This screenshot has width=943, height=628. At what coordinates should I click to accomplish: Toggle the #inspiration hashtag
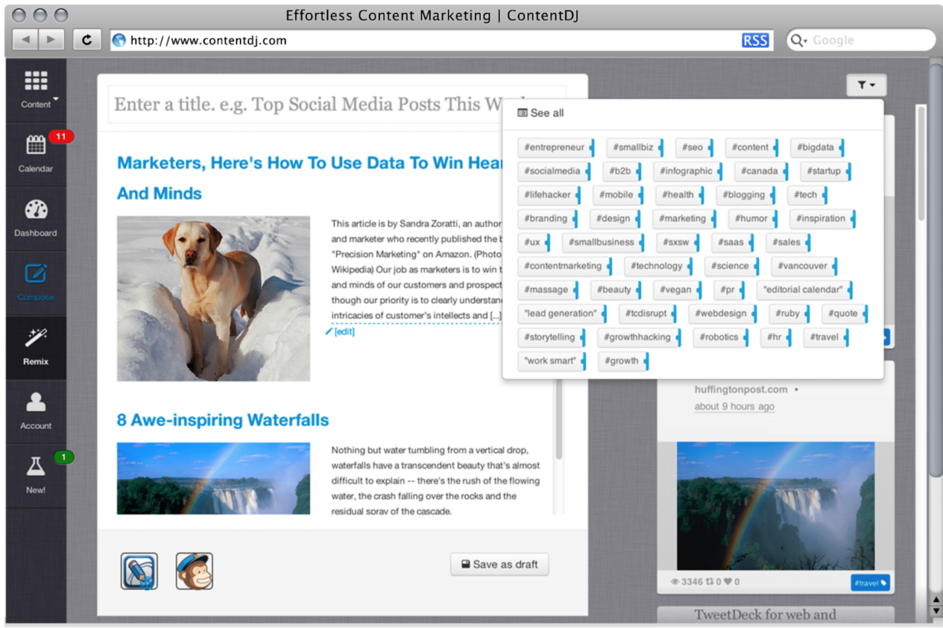[x=820, y=218]
